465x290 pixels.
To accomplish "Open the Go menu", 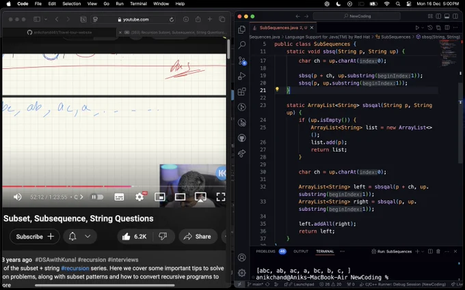I will pos(107,4).
